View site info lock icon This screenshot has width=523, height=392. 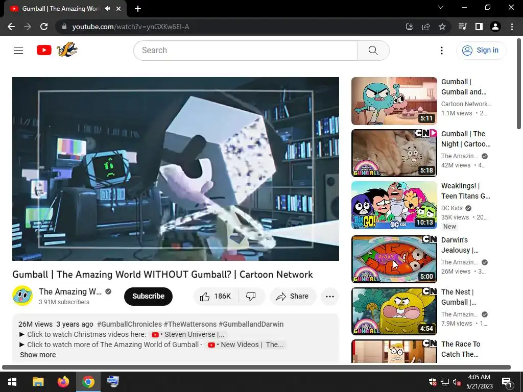click(x=64, y=27)
